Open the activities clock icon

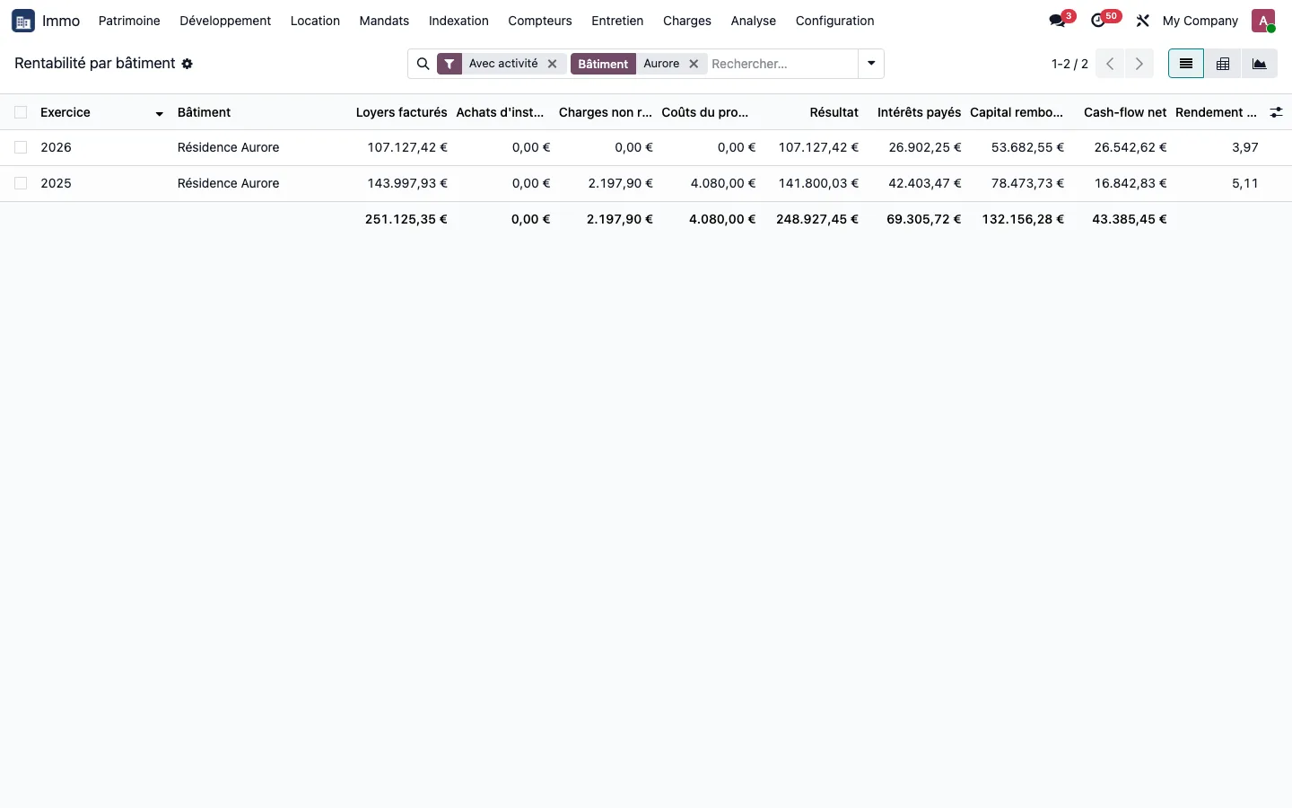pos(1098,21)
